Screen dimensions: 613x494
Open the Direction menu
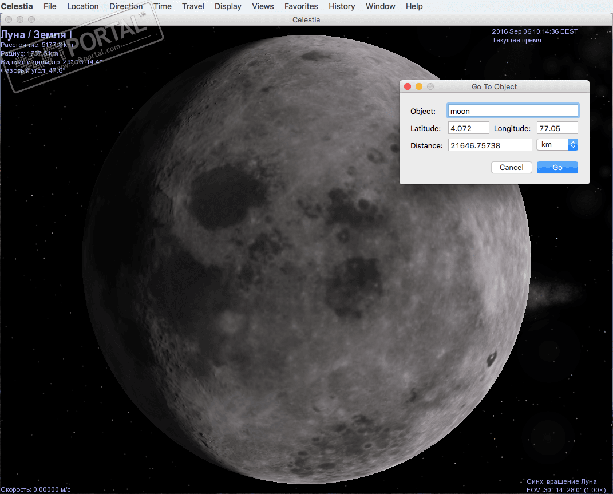click(x=126, y=6)
